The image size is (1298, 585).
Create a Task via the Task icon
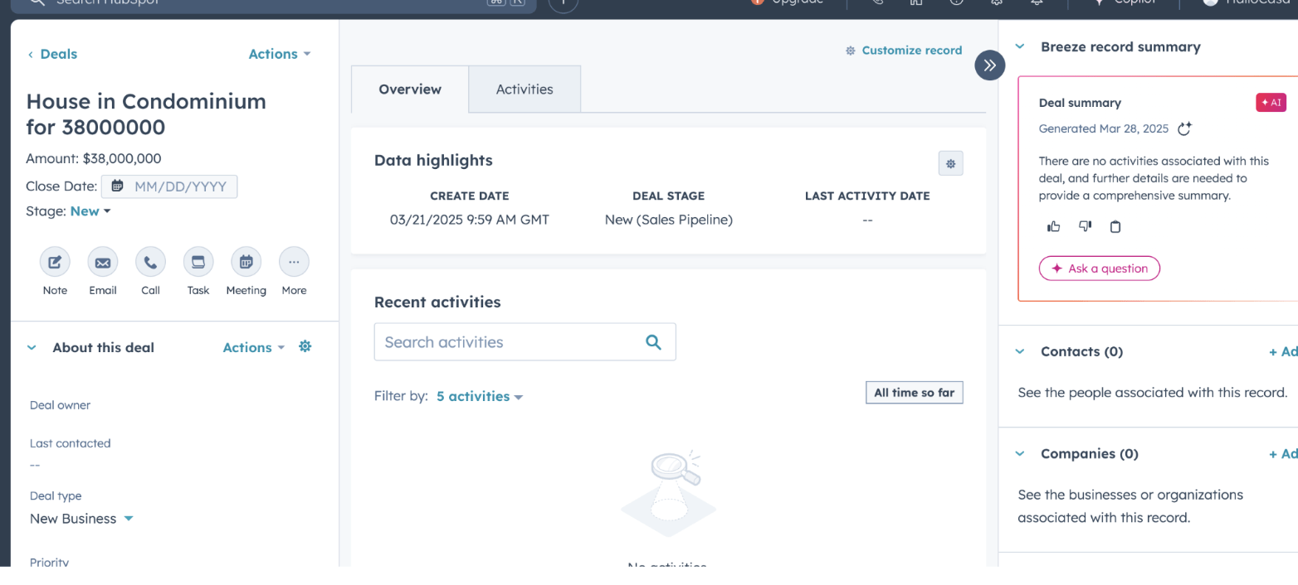point(198,263)
